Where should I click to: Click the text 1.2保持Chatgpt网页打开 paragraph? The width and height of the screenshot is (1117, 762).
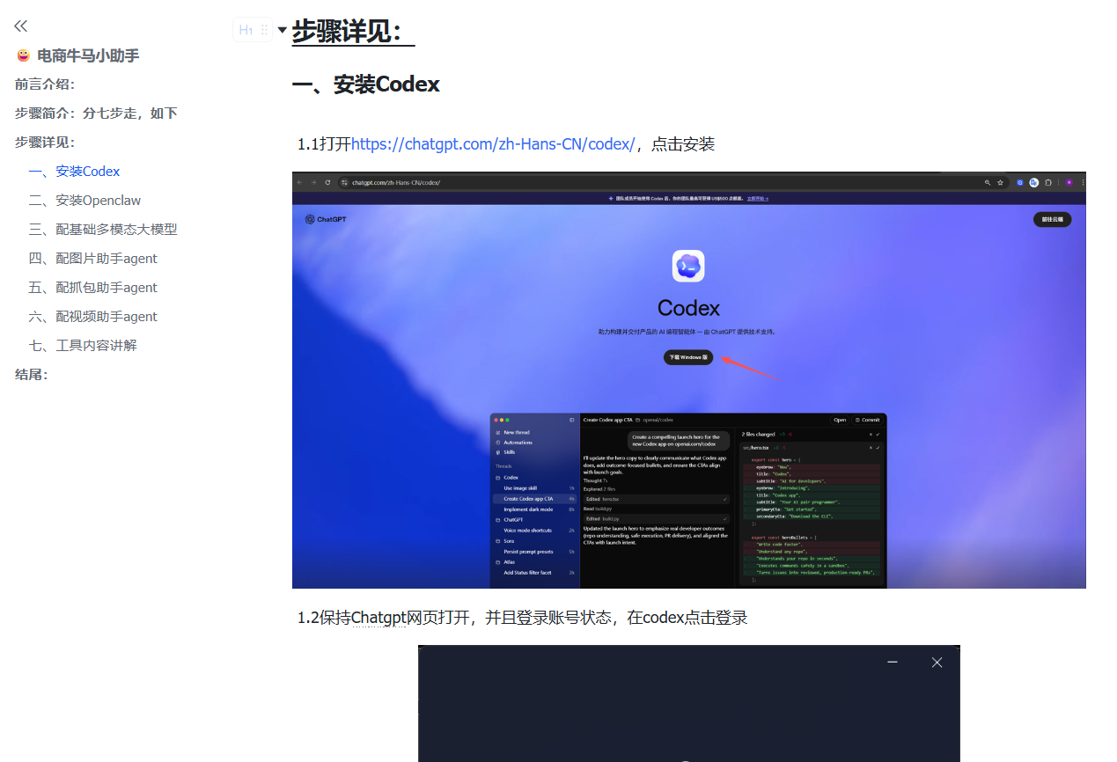click(x=523, y=618)
